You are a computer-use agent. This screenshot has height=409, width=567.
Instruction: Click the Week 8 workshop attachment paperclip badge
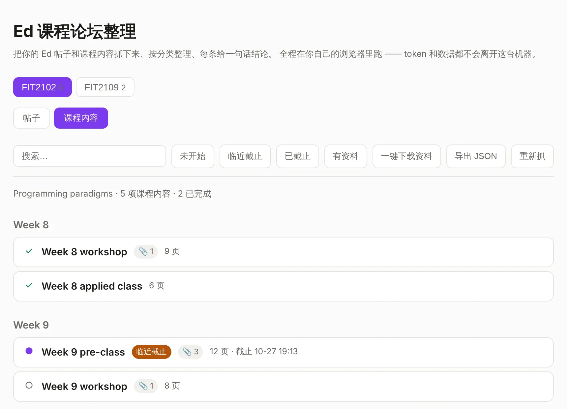pos(146,252)
